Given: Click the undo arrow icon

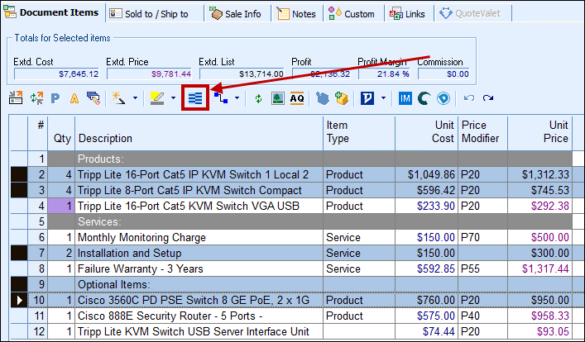Looking at the screenshot, I should click(469, 98).
